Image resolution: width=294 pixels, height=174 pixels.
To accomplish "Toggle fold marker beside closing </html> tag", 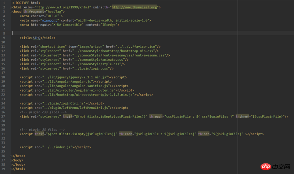I will click(11, 169).
